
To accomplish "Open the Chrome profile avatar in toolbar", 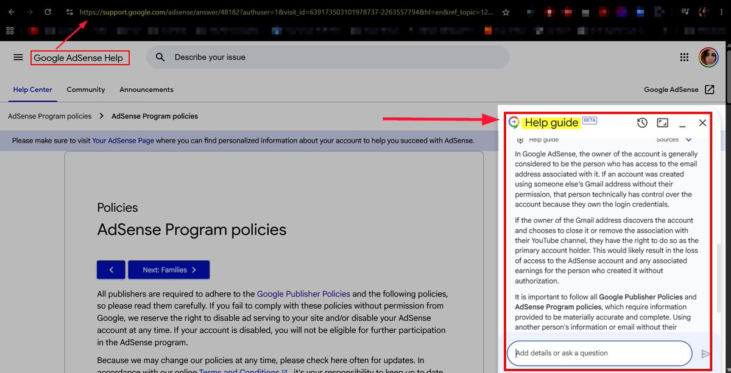I will click(x=702, y=12).
